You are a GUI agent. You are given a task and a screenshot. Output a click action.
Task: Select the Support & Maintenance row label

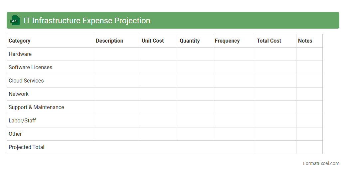36,107
